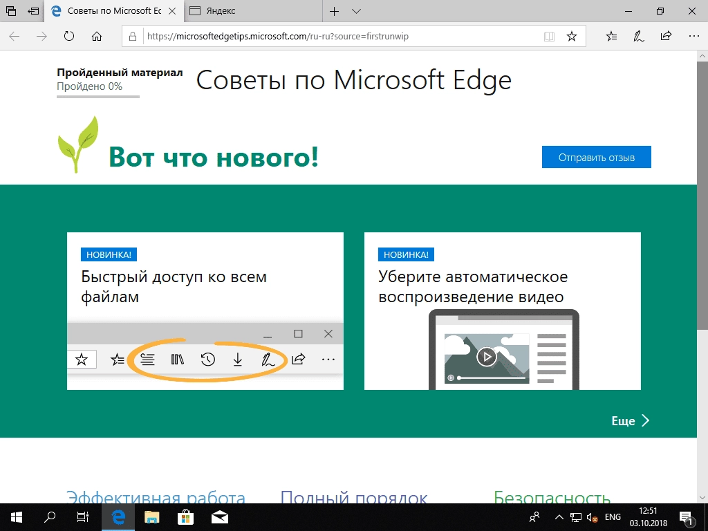
Task: Open the Безопасность section
Action: click(552, 496)
